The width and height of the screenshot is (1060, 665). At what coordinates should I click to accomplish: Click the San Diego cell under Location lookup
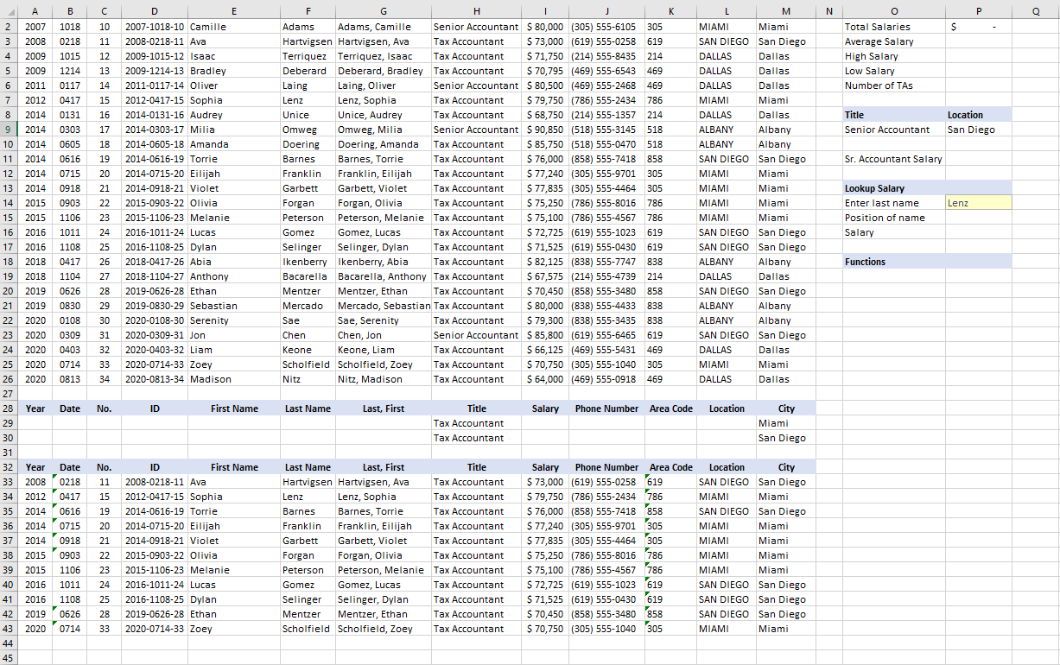[978, 129]
